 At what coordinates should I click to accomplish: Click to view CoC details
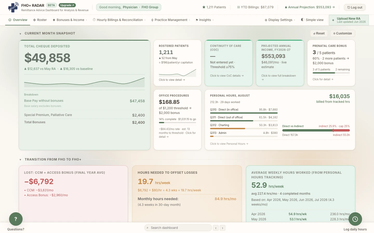(227, 76)
